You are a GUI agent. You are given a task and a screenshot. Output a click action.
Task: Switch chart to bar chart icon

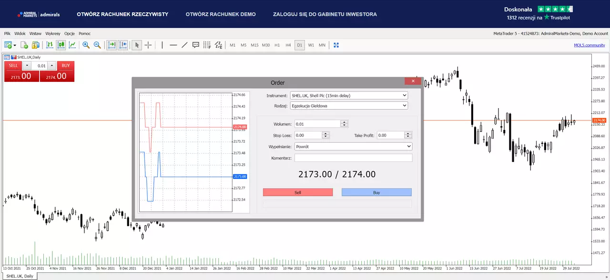pos(50,45)
